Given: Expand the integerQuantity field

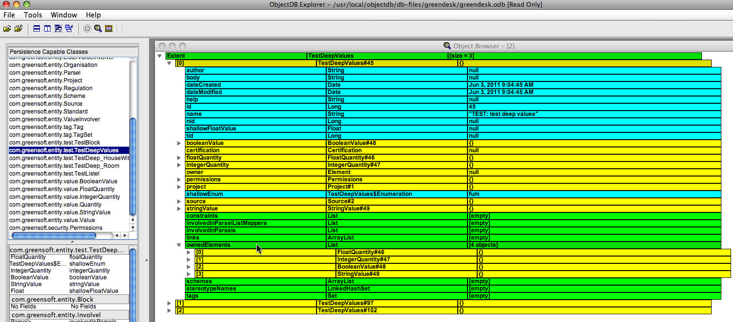Looking at the screenshot, I should 179,165.
